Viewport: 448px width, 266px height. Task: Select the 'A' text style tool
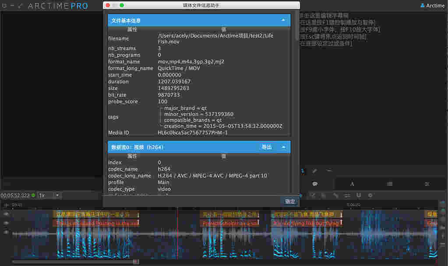tap(352, 184)
